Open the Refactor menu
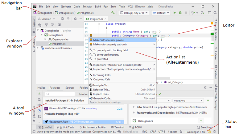 [x=87, y=6]
